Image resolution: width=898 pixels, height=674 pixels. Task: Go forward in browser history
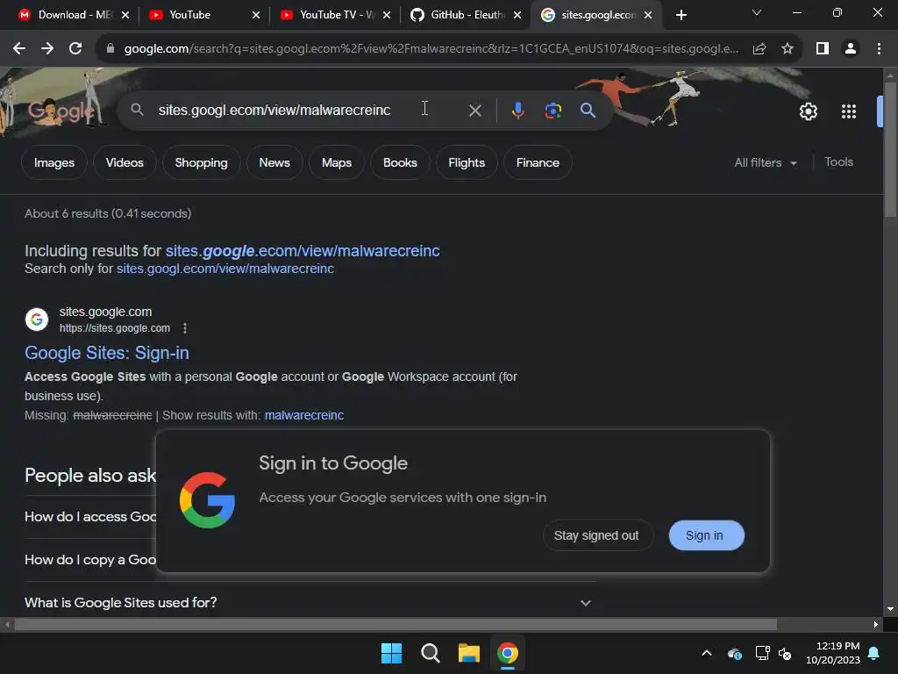click(47, 49)
